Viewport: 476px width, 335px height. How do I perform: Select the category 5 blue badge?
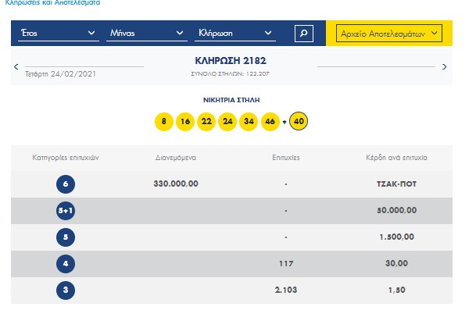pyautogui.click(x=66, y=237)
